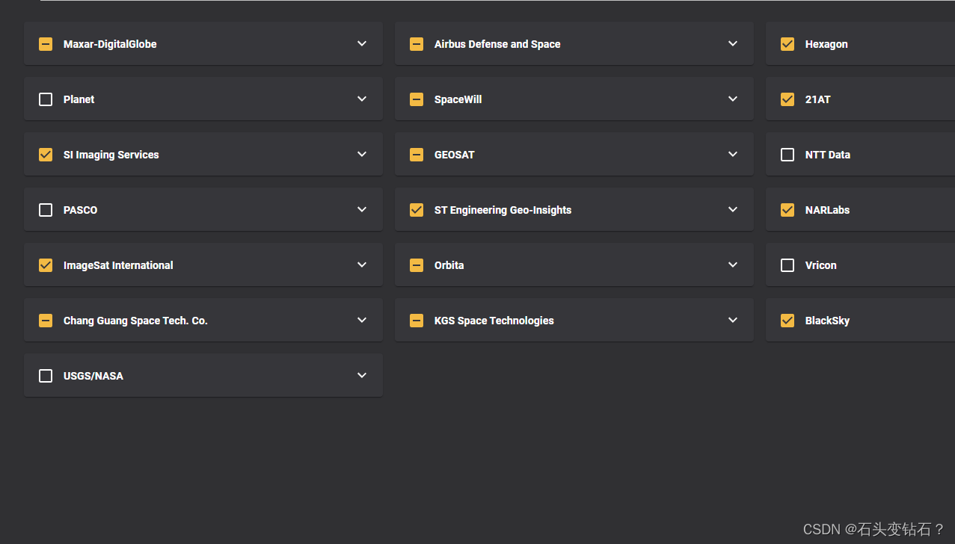Check the USGS/NASA checkbox
Image resolution: width=955 pixels, height=544 pixels.
tap(46, 376)
